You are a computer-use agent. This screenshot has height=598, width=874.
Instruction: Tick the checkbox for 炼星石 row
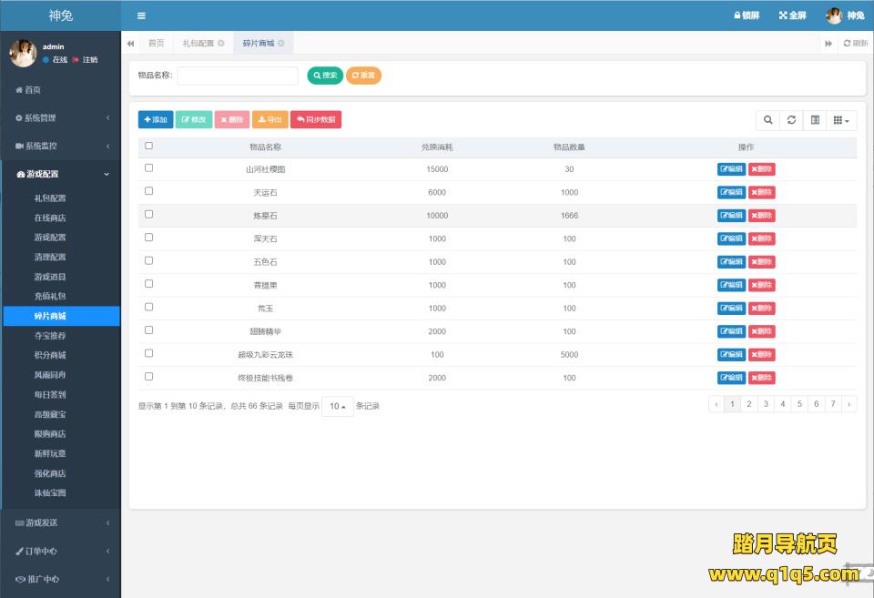coord(149,215)
